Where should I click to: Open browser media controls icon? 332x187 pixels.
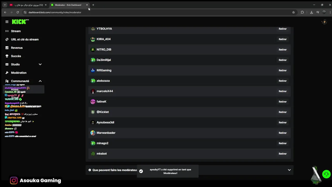tap(318, 12)
